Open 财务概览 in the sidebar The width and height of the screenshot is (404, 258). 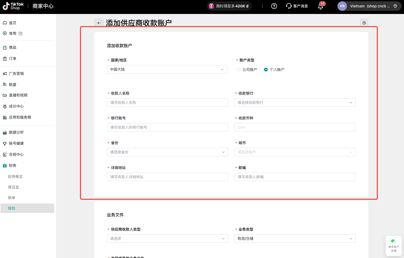15,177
